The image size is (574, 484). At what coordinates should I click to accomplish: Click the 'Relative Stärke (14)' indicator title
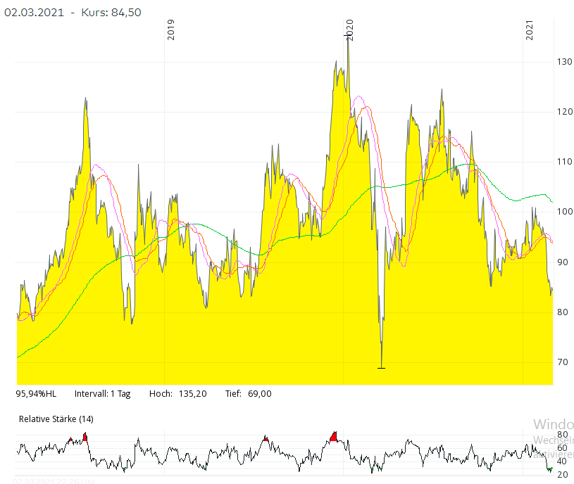pos(56,419)
